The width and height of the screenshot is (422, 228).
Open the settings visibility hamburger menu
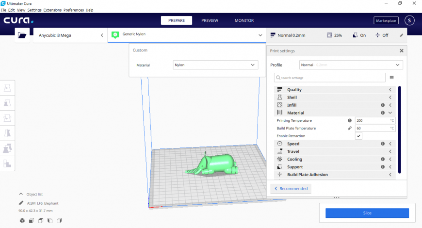(x=391, y=78)
